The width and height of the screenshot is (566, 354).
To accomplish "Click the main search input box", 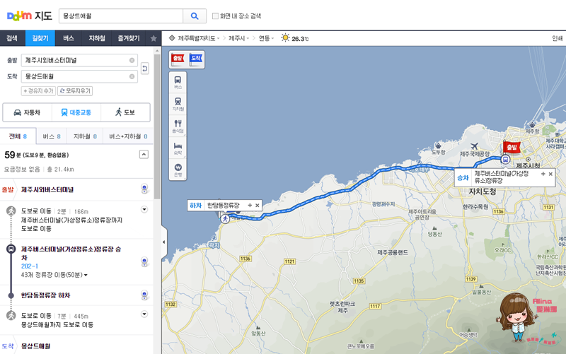I will 121,16.
